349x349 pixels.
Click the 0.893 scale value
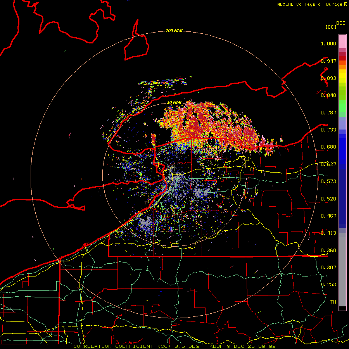pos(328,78)
